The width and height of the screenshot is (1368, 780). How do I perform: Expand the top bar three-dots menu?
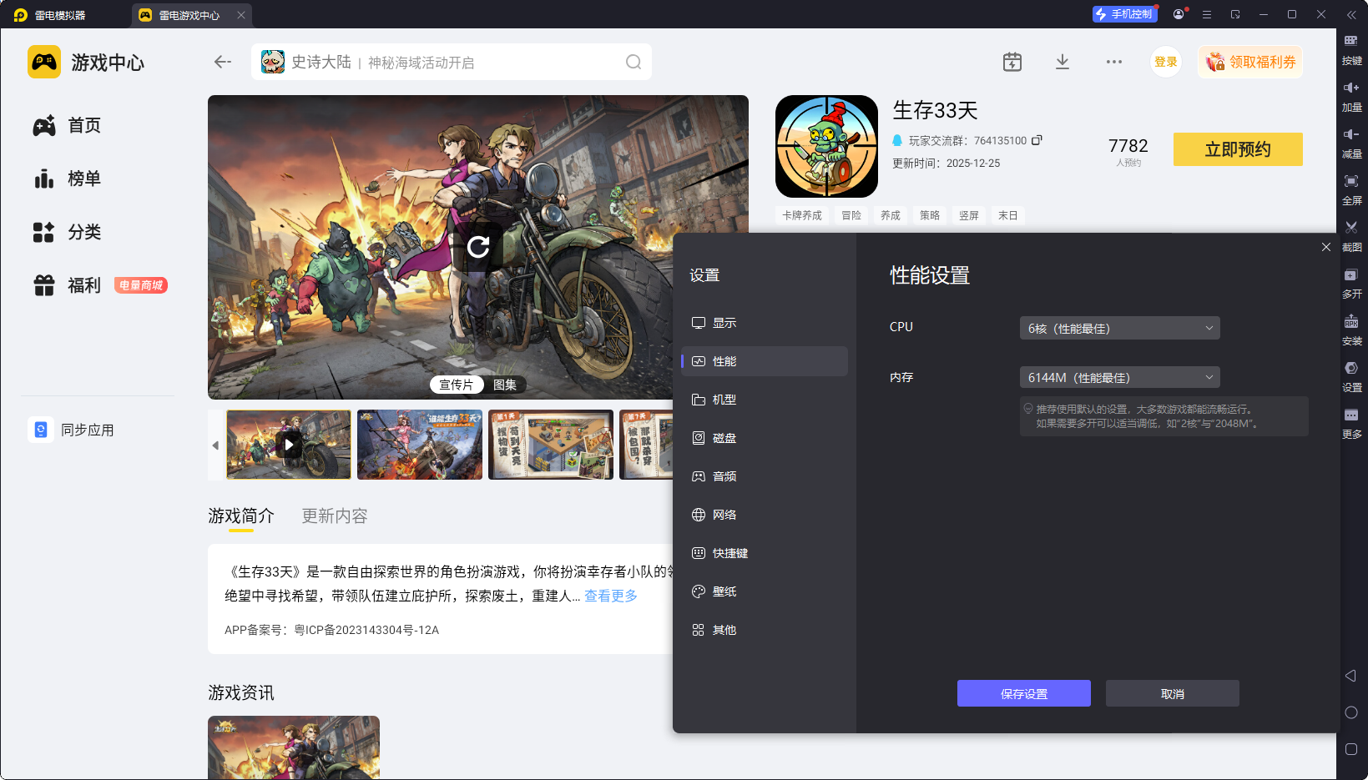[x=1114, y=62]
